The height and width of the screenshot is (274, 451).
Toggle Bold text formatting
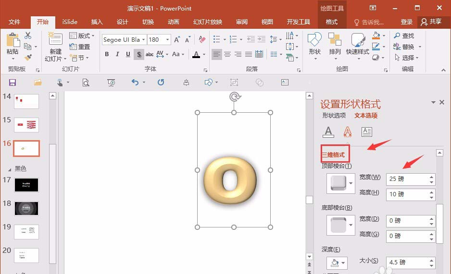click(107, 54)
